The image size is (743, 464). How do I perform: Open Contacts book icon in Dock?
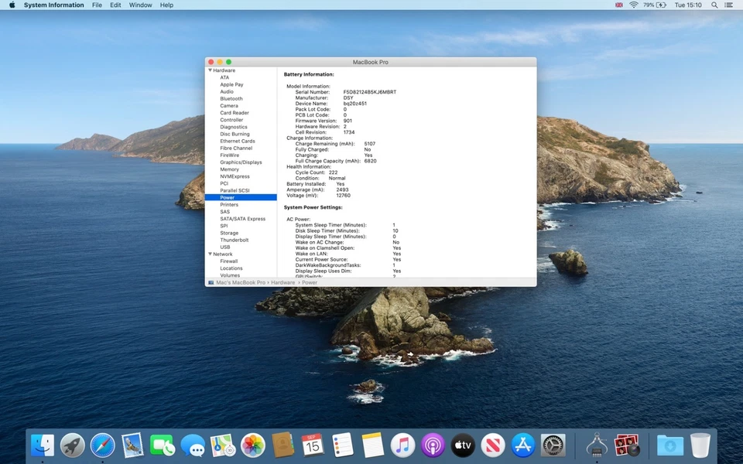pos(283,445)
